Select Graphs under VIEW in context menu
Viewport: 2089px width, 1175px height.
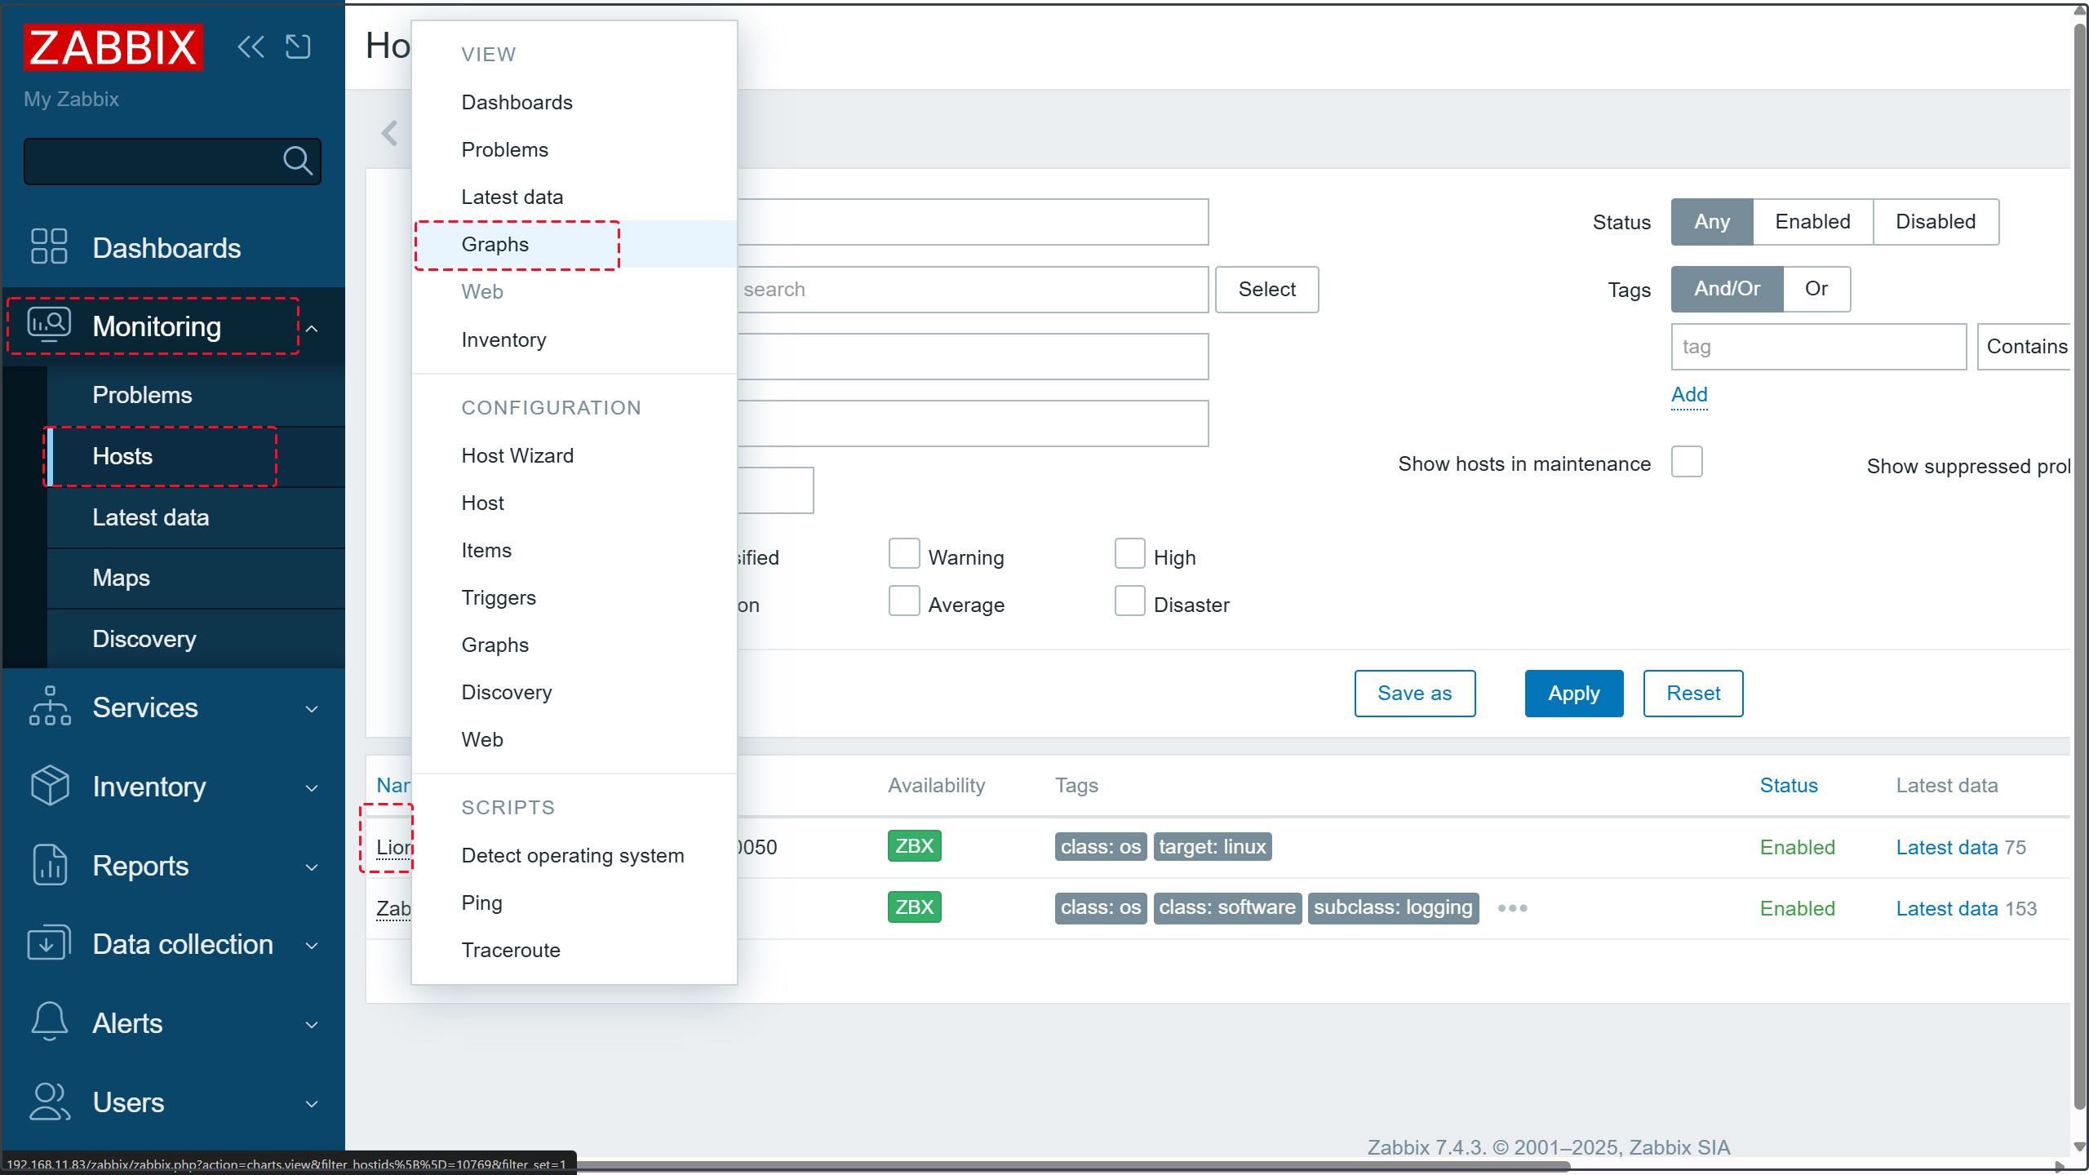coord(495,244)
